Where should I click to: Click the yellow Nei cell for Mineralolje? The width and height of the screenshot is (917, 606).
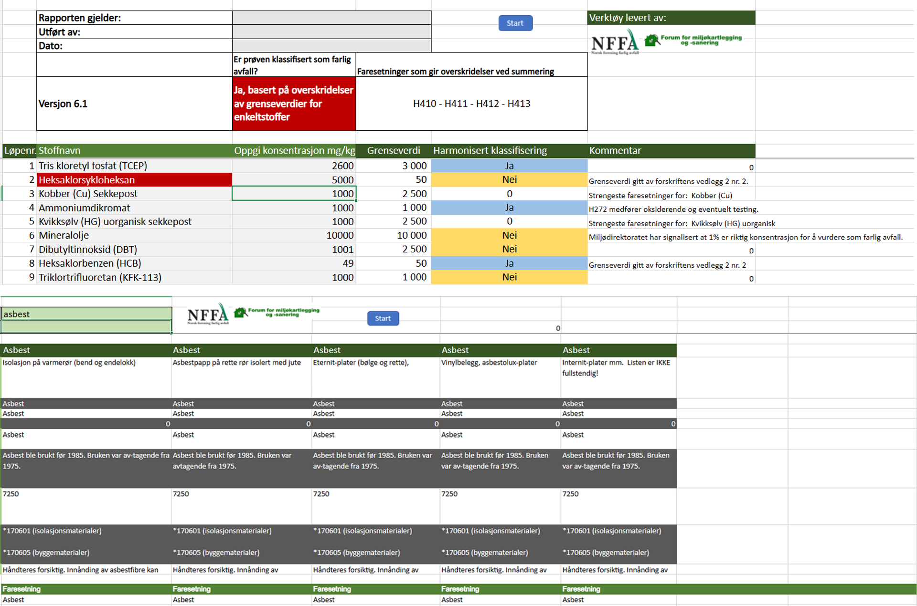pyautogui.click(x=509, y=235)
